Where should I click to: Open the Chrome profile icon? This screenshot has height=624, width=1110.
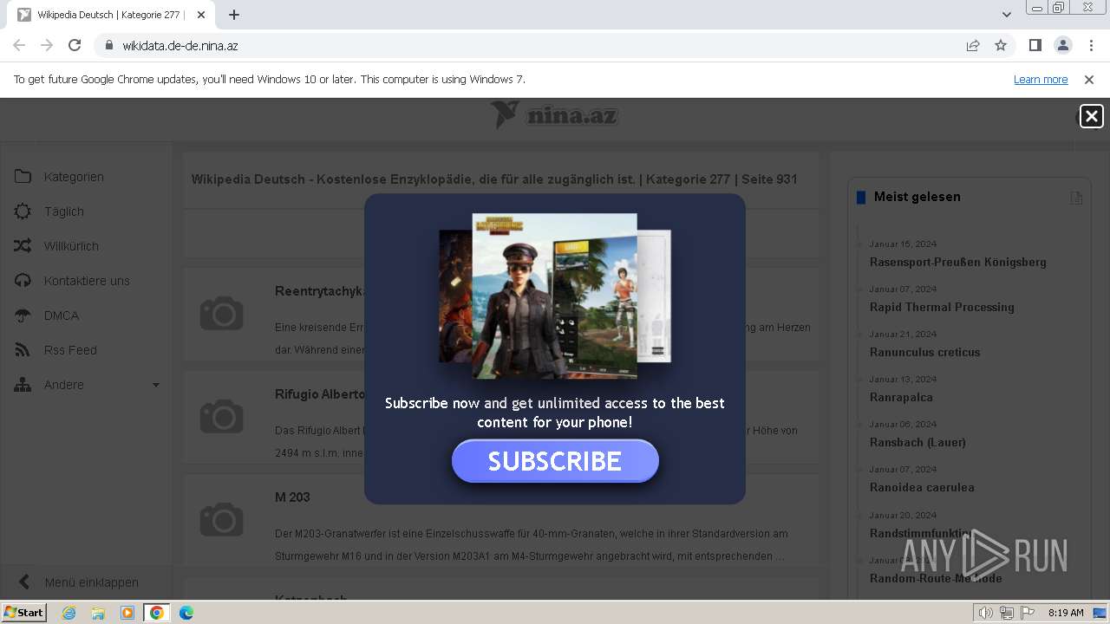click(x=1062, y=45)
